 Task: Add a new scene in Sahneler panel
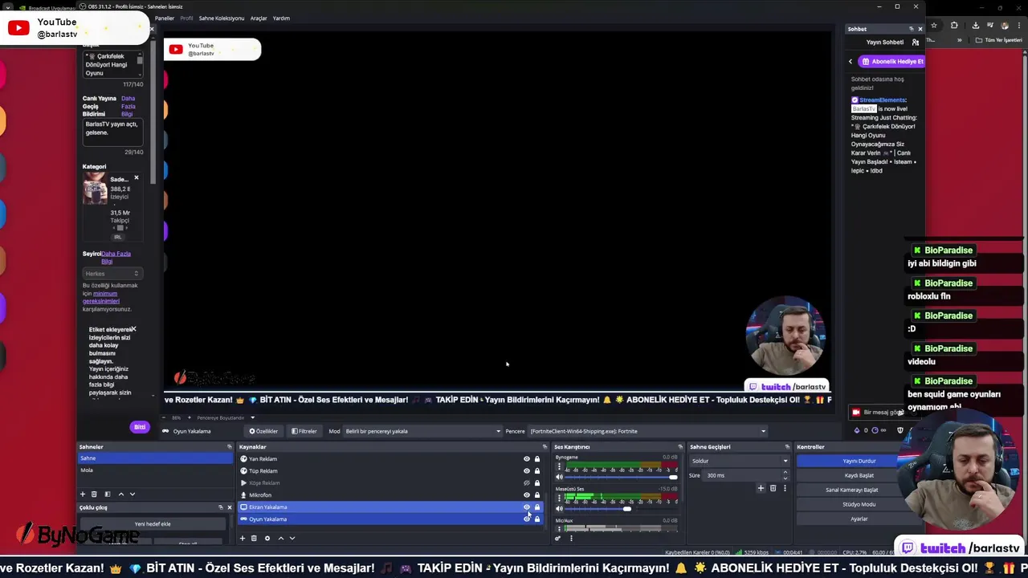tap(82, 494)
